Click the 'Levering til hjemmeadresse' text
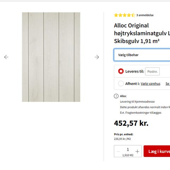The width and height of the screenshot is (170, 170). click(137, 102)
